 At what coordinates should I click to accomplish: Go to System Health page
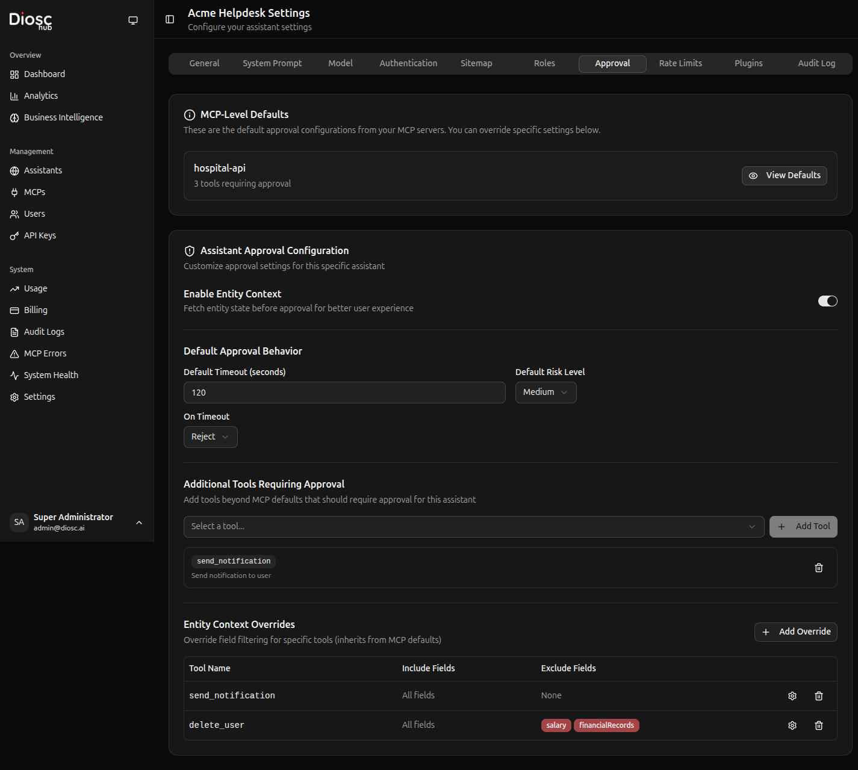(x=51, y=375)
